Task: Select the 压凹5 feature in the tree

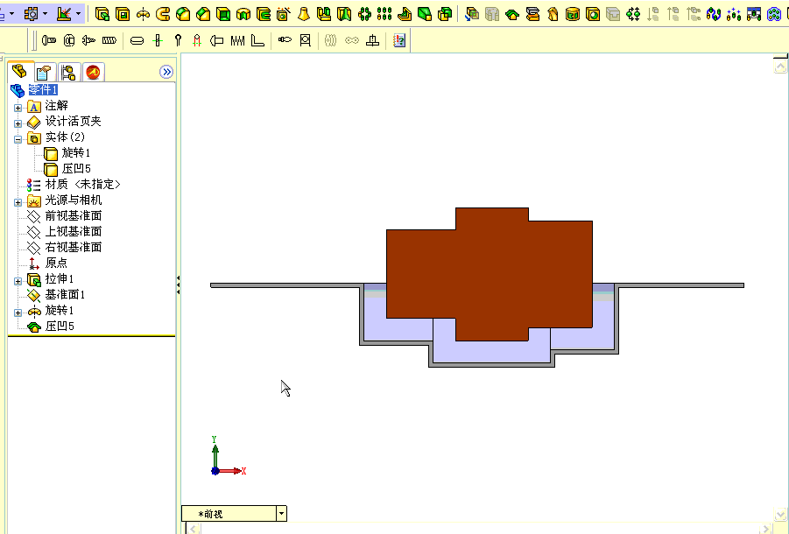Action: click(60, 327)
